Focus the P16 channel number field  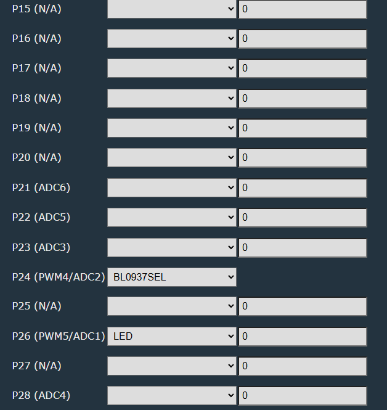tap(303, 39)
